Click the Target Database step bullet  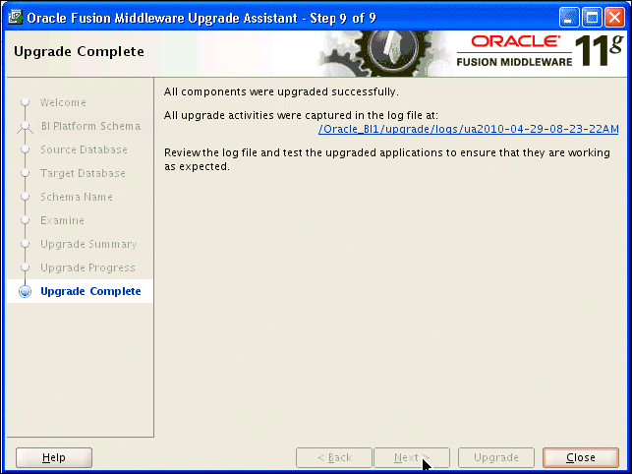coord(25,173)
